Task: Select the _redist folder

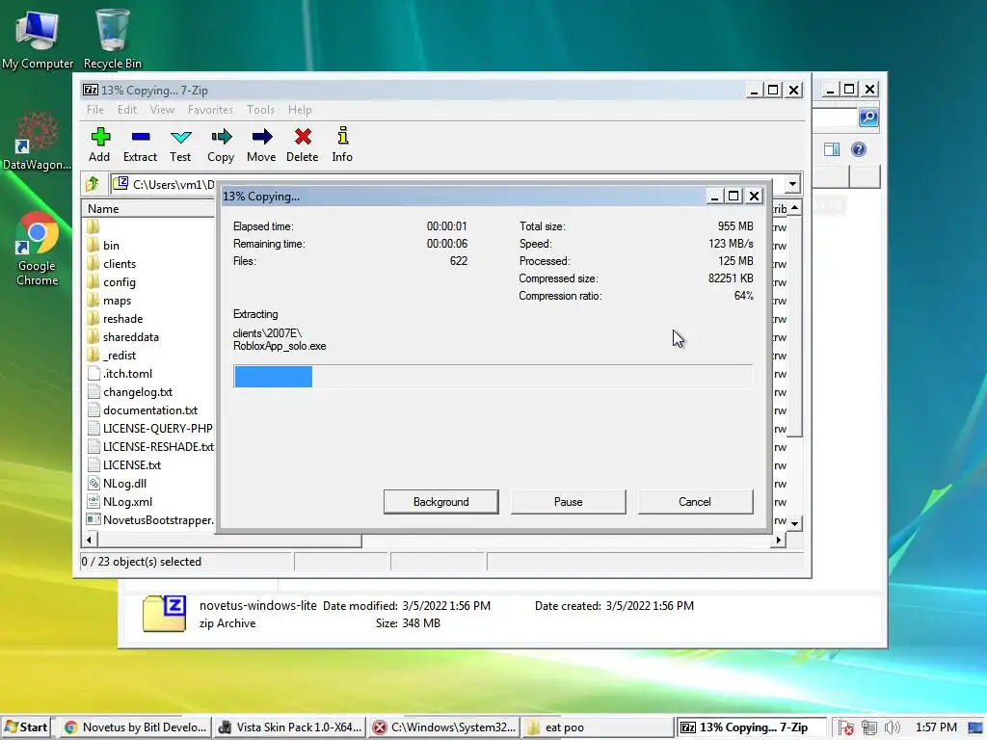Action: (120, 355)
